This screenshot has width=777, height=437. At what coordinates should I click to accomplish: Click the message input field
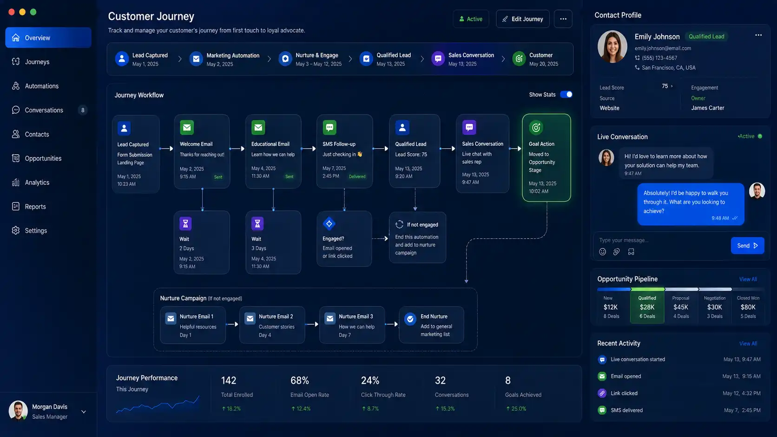(x=662, y=240)
